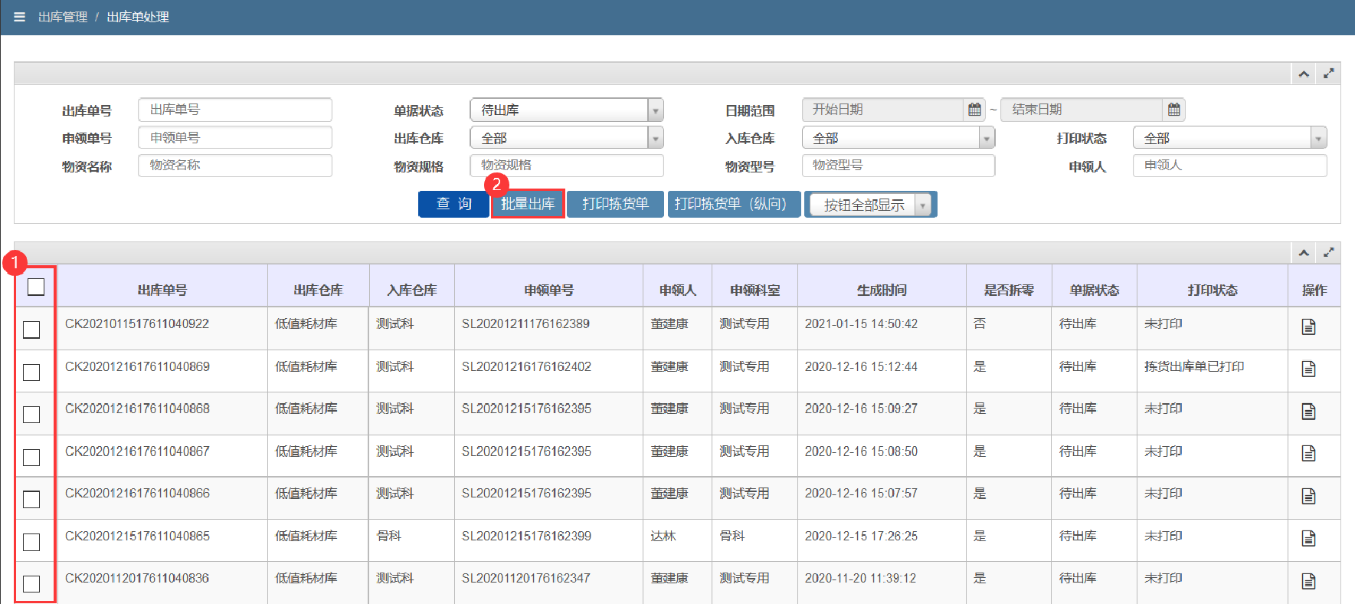
Task: Open the 开始日期 calendar picker
Action: [x=974, y=110]
